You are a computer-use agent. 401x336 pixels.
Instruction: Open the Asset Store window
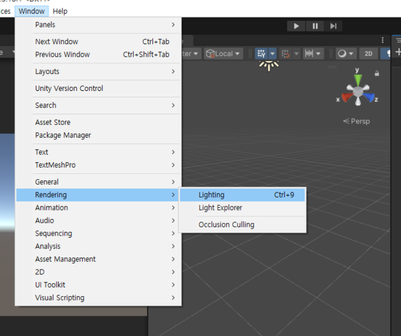[x=99, y=122]
